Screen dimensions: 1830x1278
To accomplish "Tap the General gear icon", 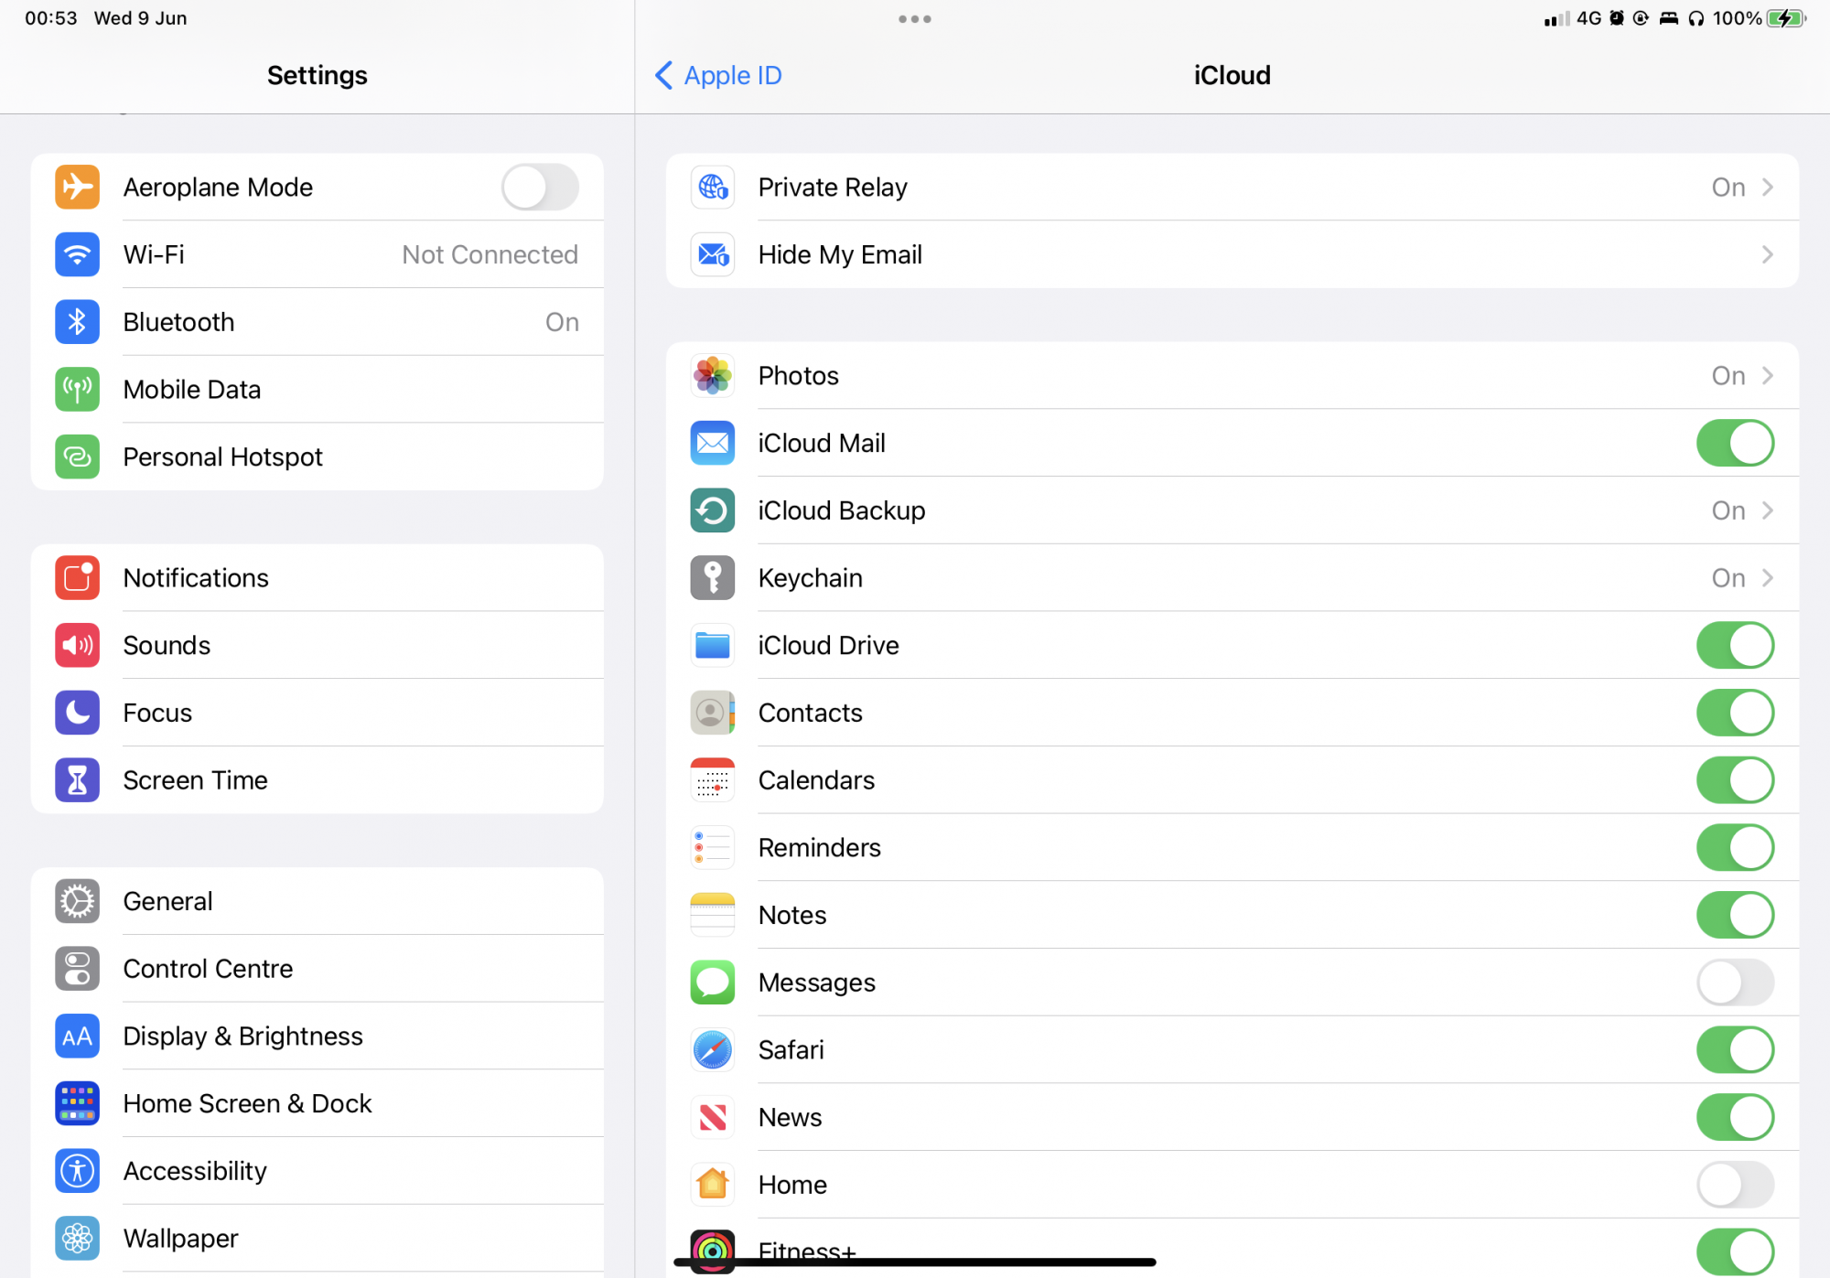I will pyautogui.click(x=77, y=901).
